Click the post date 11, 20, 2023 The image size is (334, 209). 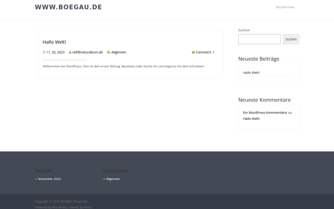tap(55, 52)
